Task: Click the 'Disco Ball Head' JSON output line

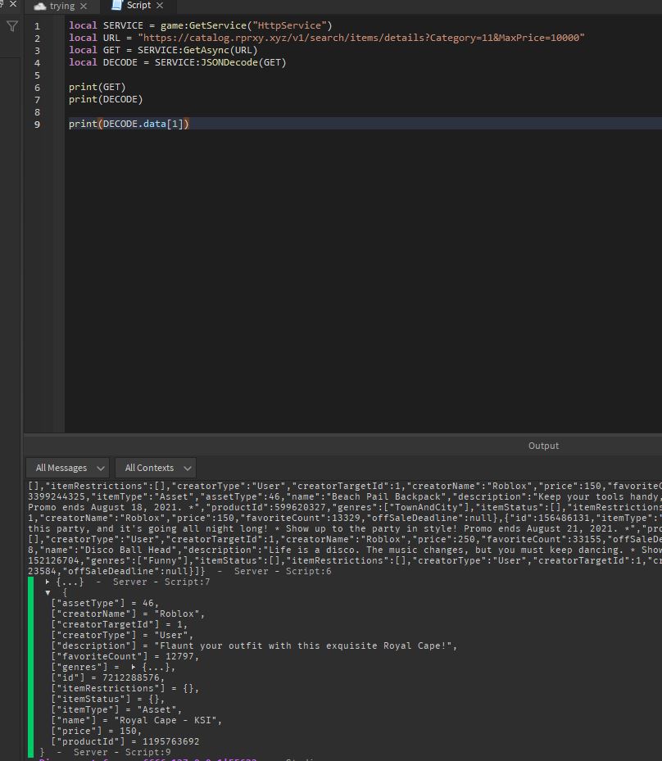Action: tap(345, 550)
